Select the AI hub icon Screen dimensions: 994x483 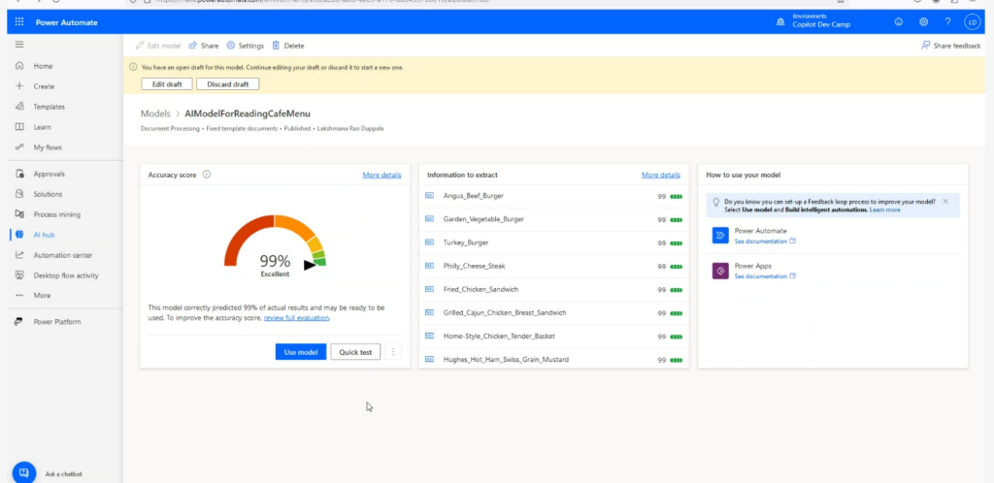19,234
